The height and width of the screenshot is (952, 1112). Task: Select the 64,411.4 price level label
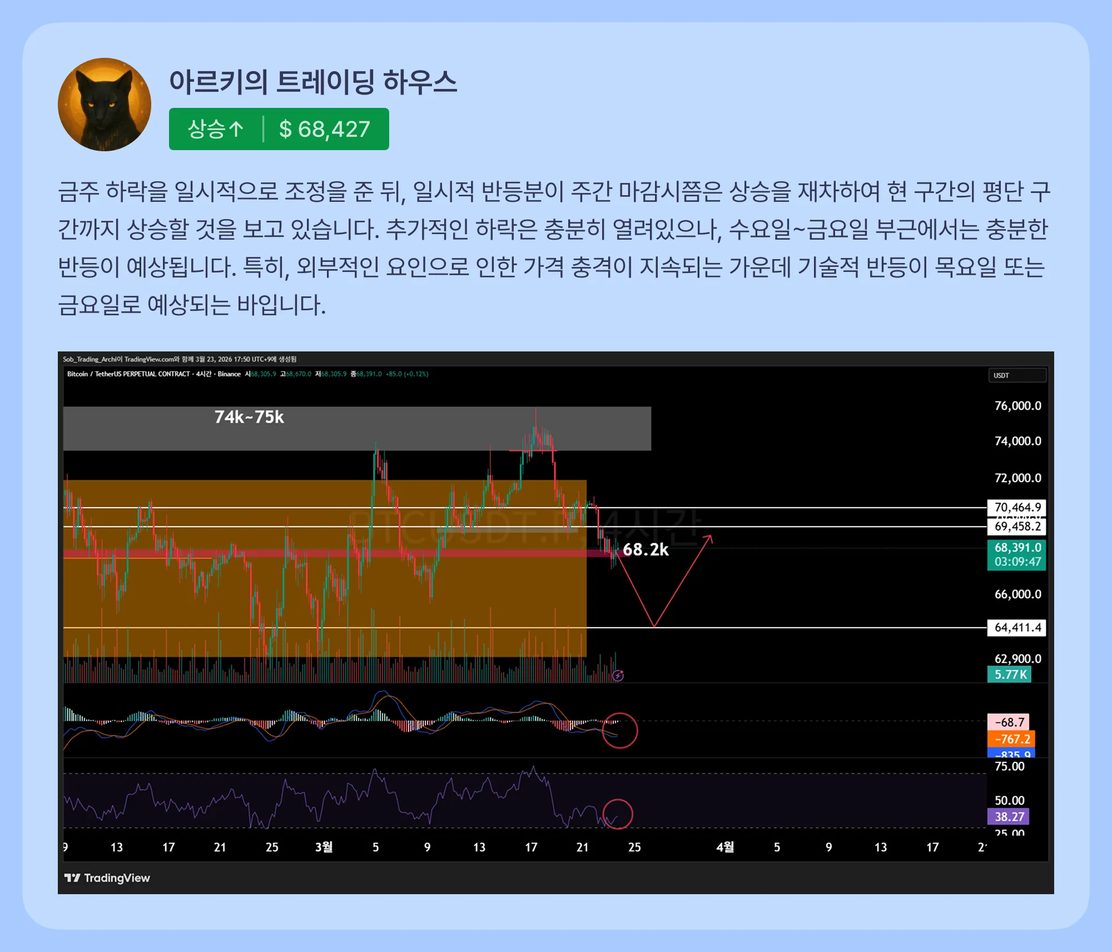click(x=1017, y=627)
